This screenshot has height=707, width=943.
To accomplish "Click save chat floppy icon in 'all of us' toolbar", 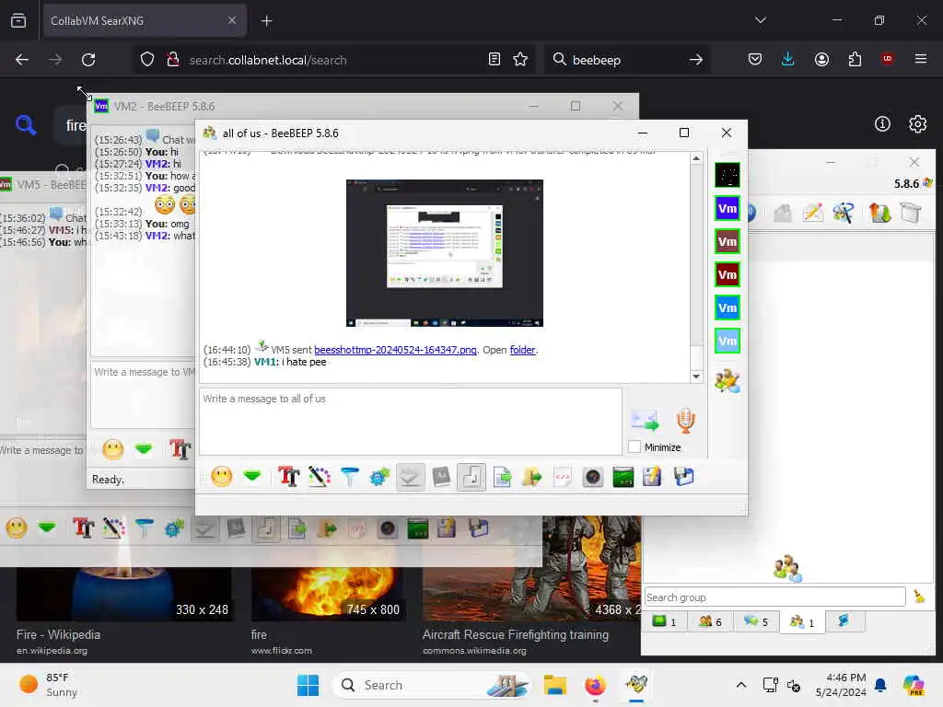I will tap(684, 477).
